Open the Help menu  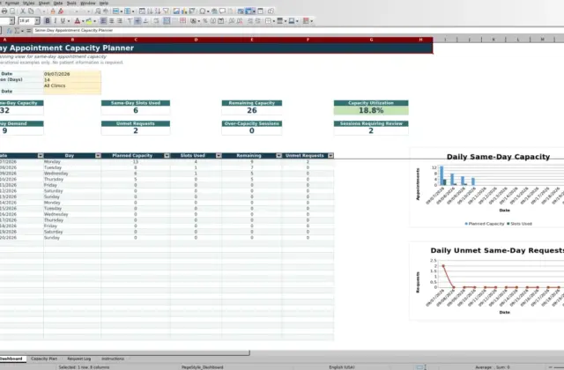coord(104,3)
